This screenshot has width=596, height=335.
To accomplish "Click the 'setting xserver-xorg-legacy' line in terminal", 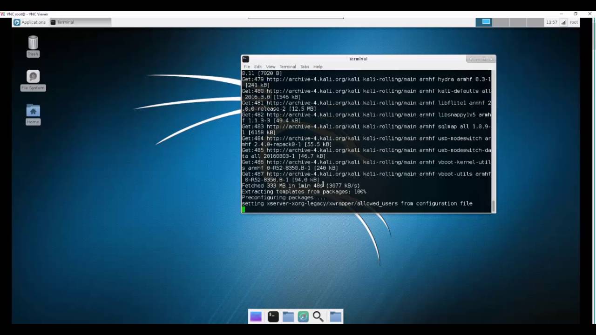I will [357, 203].
